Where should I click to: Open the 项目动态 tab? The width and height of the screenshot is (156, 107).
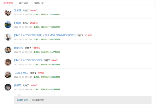(24, 3)
